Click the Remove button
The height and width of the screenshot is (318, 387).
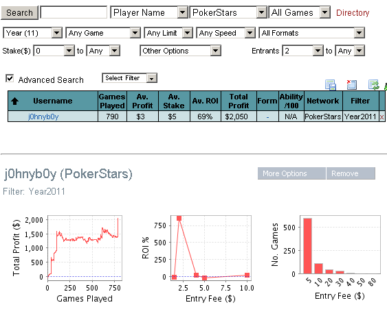pyautogui.click(x=351, y=173)
